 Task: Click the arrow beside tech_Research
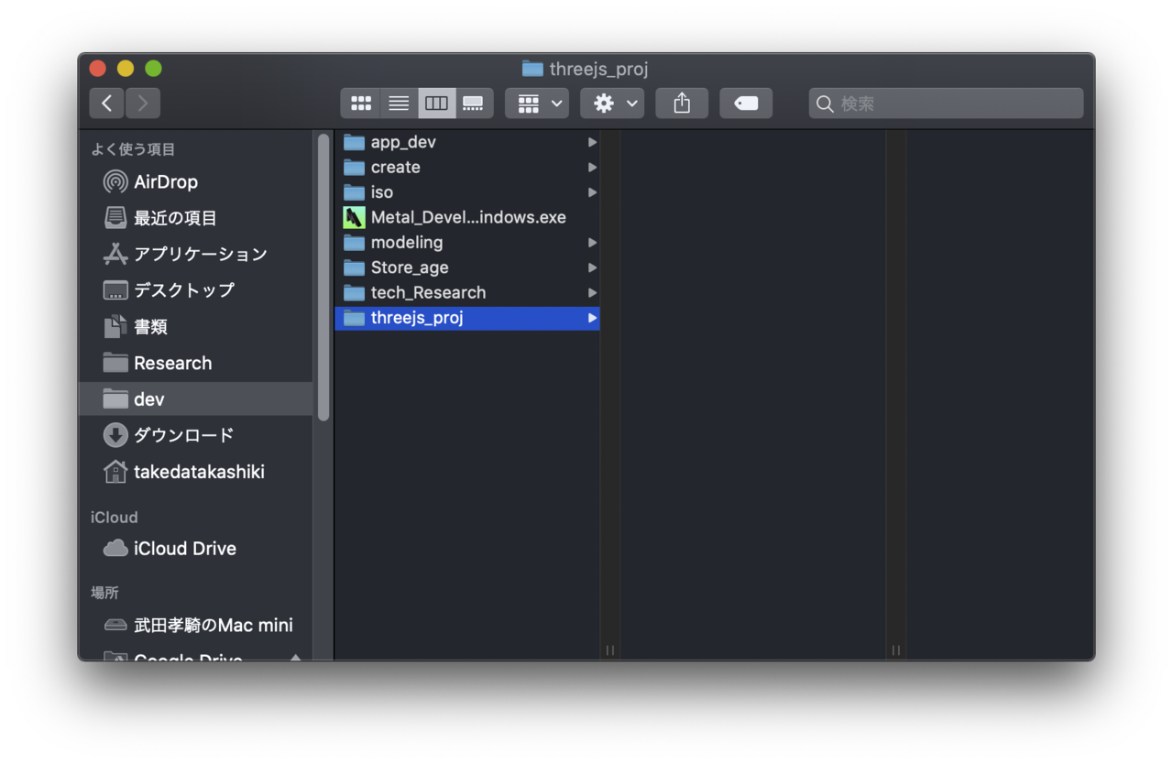tap(592, 292)
